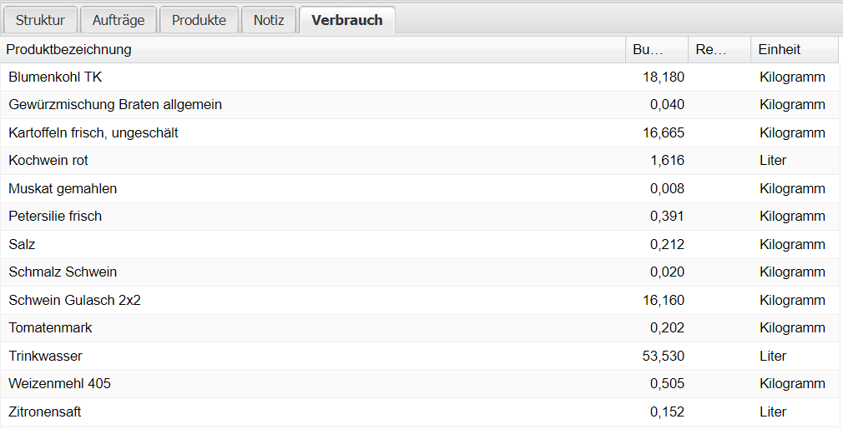The width and height of the screenshot is (843, 429).
Task: Click the Zitronensaft row
Action: coord(45,412)
